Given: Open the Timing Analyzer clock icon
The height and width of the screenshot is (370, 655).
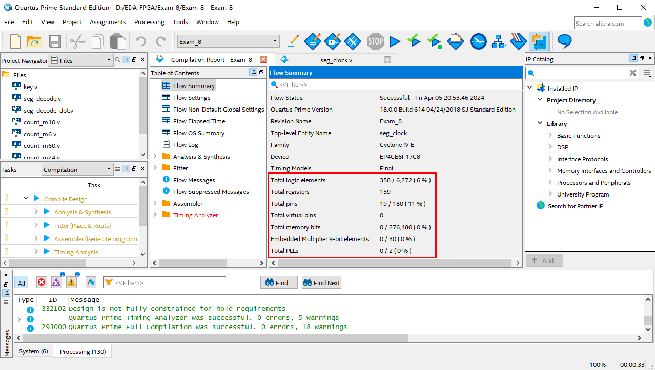Looking at the screenshot, I should 478,41.
